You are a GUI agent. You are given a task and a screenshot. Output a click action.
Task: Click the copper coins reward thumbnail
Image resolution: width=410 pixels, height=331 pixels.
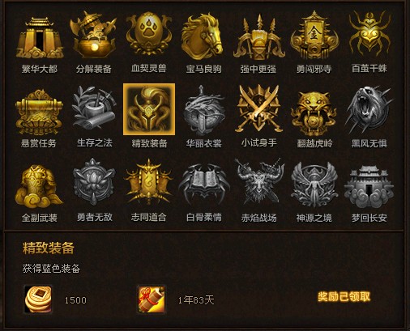38,299
